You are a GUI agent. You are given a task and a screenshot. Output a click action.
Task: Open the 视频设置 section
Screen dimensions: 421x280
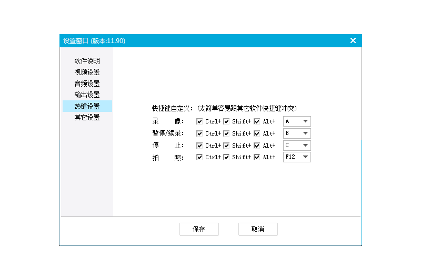(87, 72)
